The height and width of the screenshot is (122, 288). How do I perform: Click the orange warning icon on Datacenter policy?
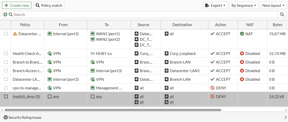pos(15,34)
